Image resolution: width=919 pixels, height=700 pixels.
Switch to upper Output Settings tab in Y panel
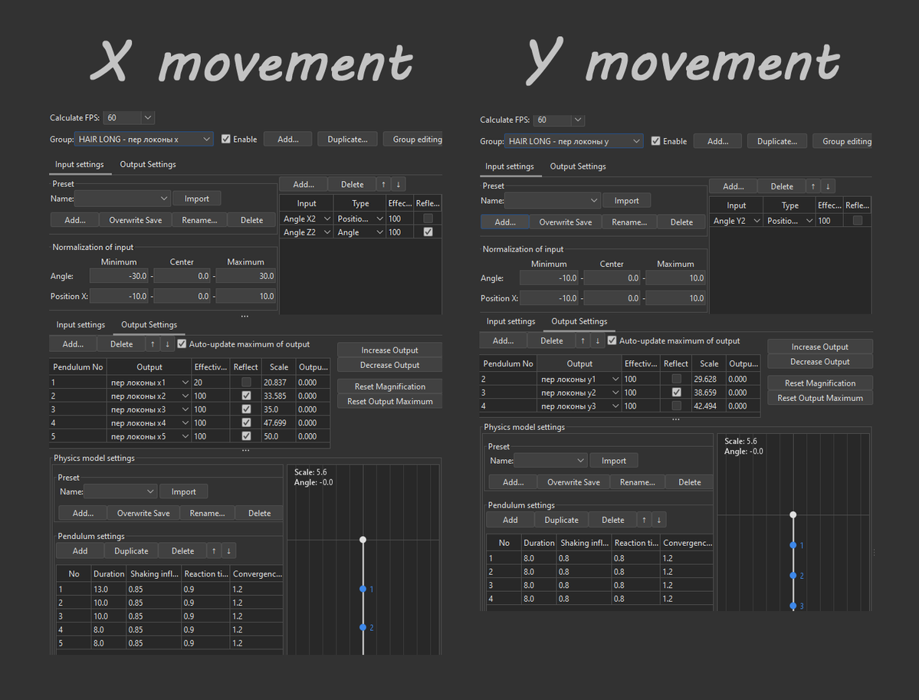(578, 166)
